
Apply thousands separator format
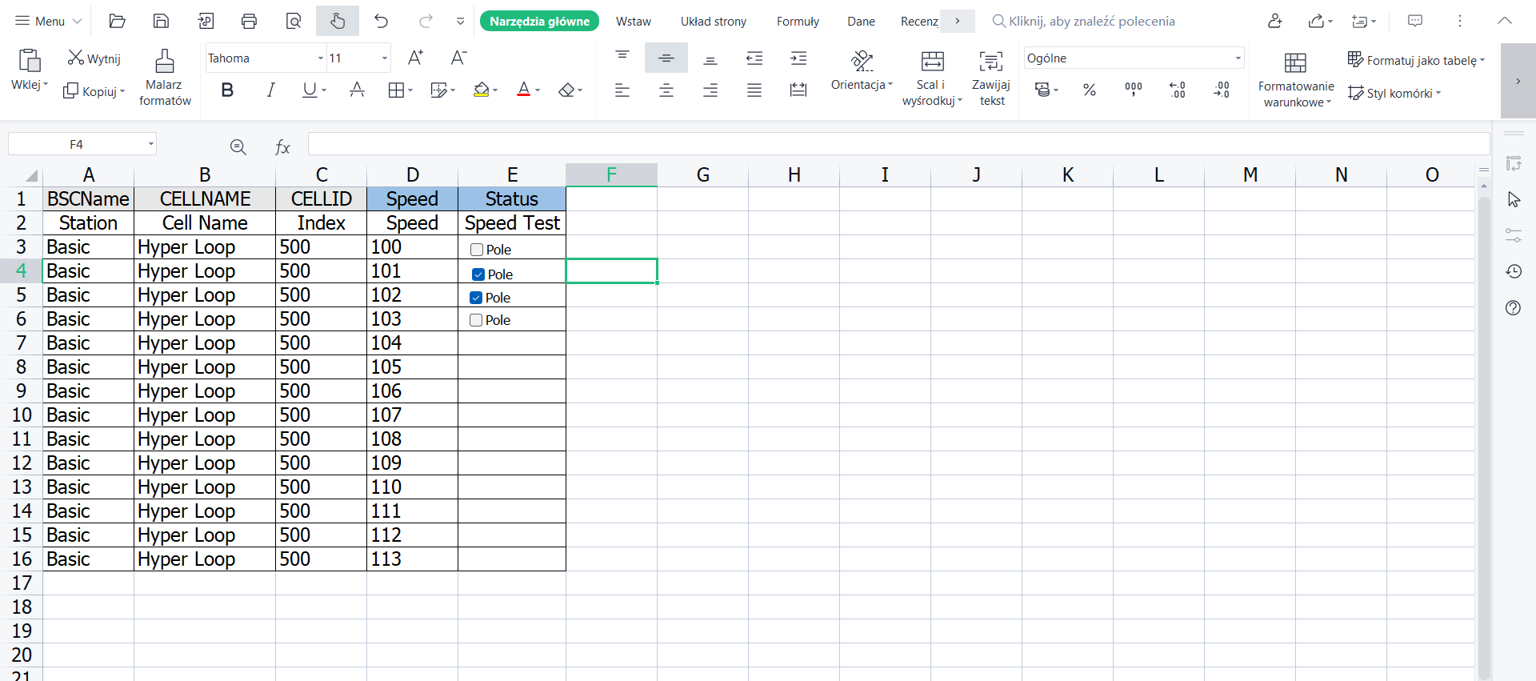click(x=1134, y=90)
